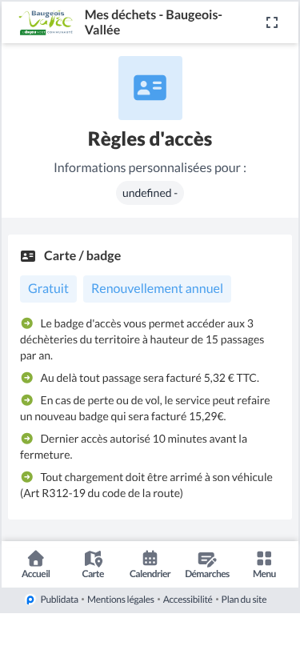Click the Mes déchets - Baugeois-Vallée title

coord(154,22)
